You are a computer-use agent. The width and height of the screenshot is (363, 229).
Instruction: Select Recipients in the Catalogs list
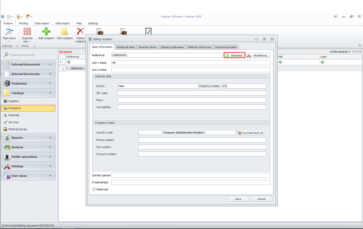point(28,108)
